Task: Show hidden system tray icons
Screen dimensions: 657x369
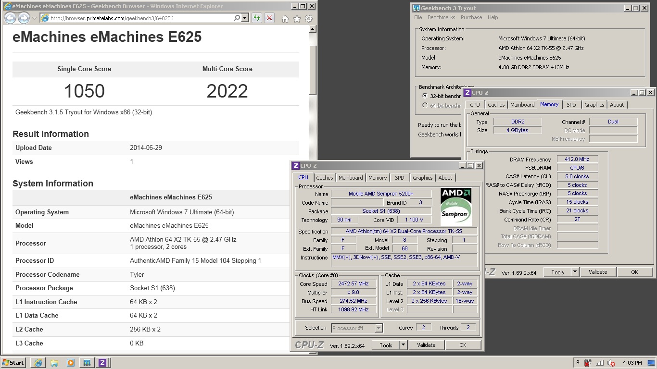Action: tap(578, 363)
